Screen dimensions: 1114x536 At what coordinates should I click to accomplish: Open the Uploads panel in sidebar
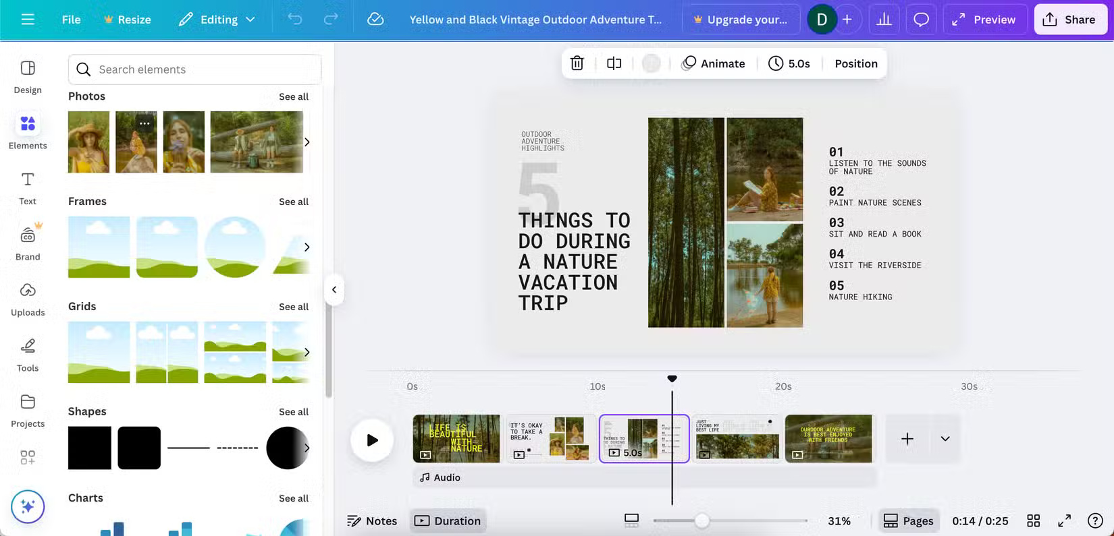coord(28,299)
